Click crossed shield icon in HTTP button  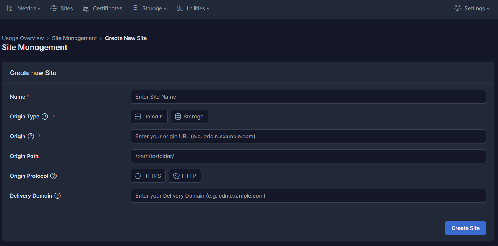click(x=176, y=176)
